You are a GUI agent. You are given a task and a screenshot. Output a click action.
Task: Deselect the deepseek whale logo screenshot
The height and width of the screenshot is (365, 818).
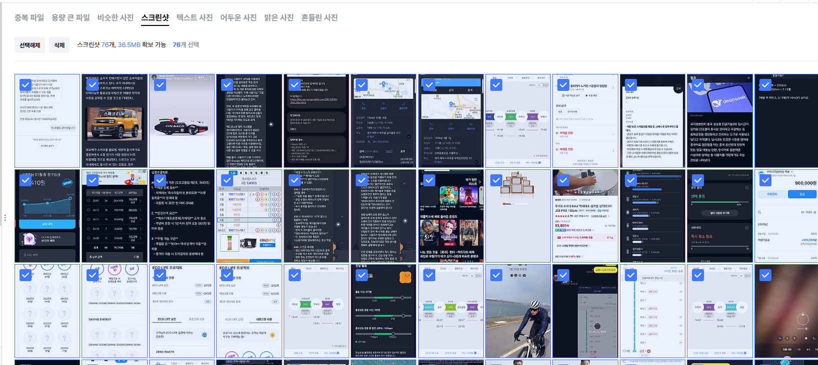(x=698, y=85)
